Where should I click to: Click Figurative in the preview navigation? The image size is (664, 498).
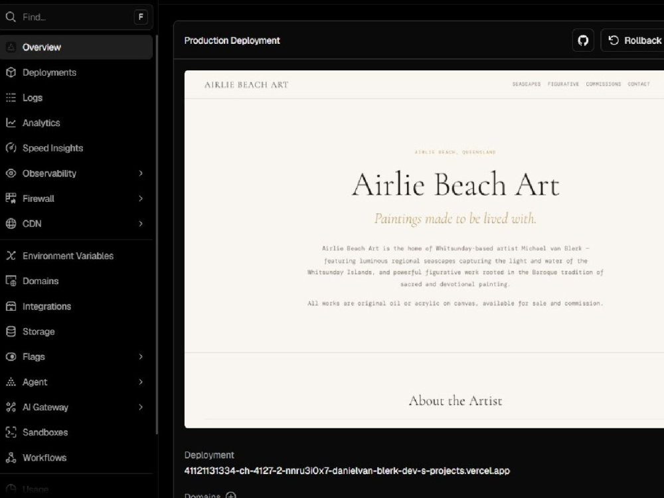[563, 84]
